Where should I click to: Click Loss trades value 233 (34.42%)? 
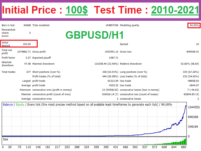[191, 76]
